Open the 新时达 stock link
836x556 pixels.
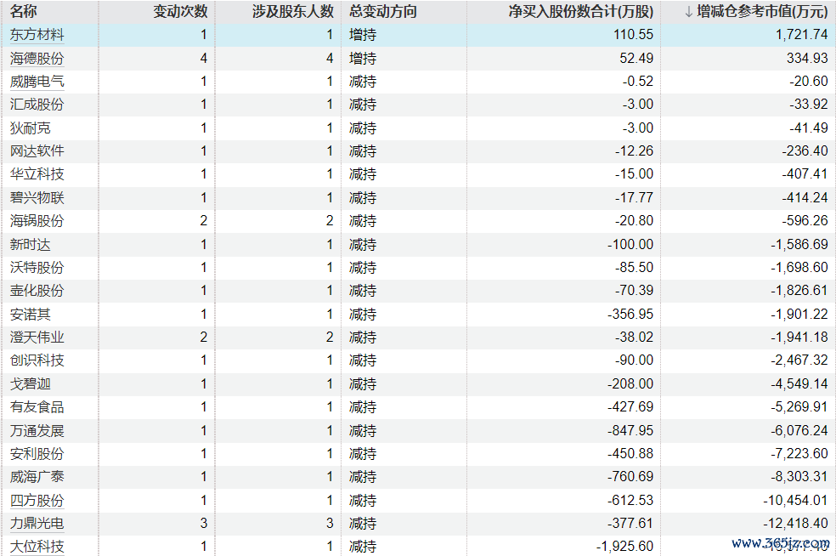coord(30,244)
